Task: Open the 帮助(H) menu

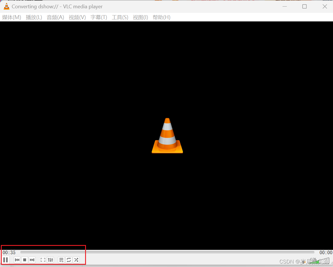Action: click(161, 17)
